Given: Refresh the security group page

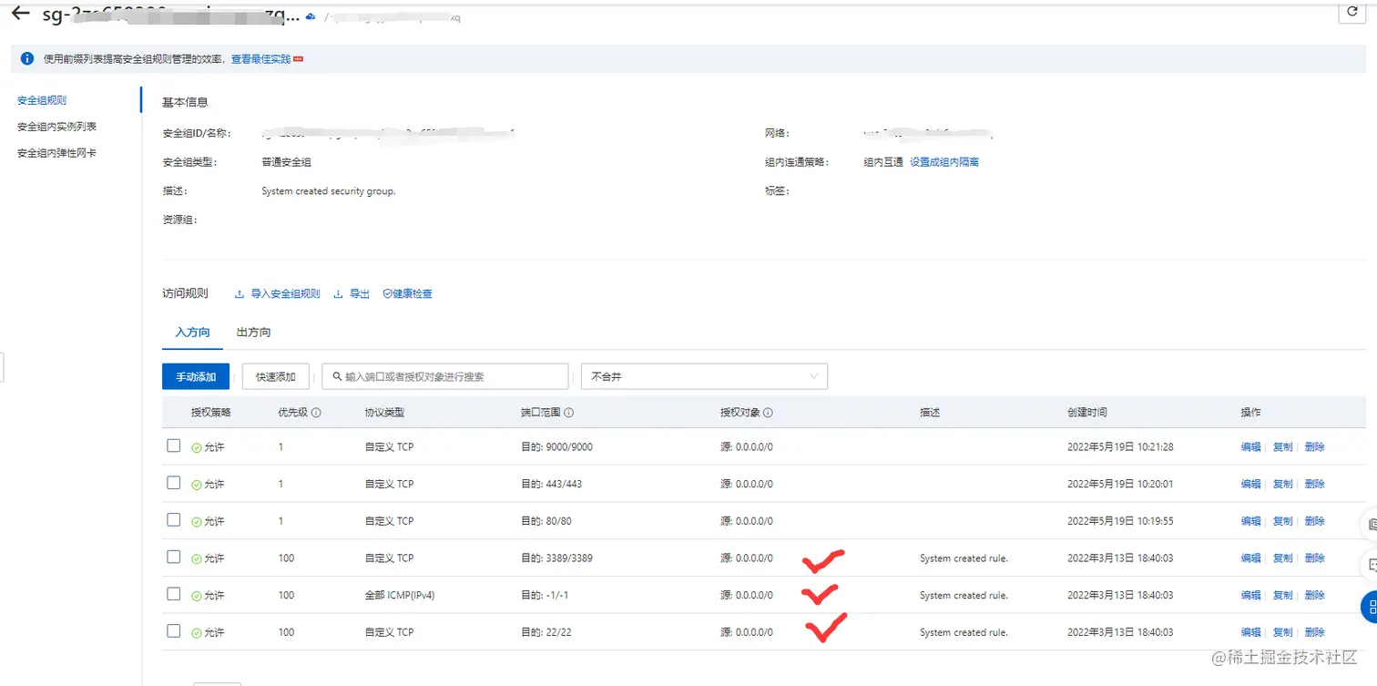Looking at the screenshot, I should (x=1351, y=12).
